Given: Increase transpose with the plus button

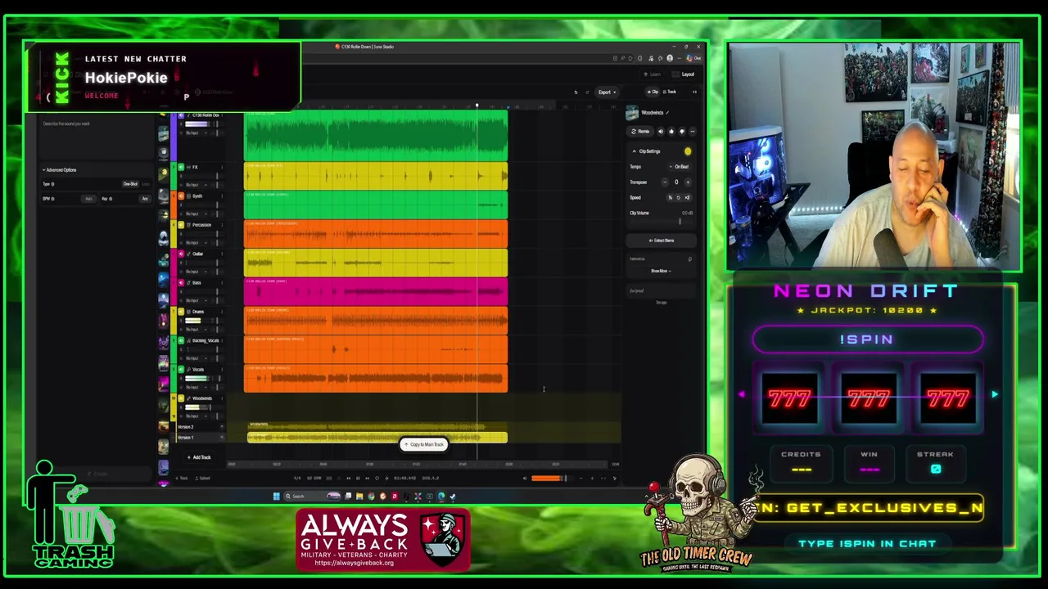Looking at the screenshot, I should pos(688,182).
